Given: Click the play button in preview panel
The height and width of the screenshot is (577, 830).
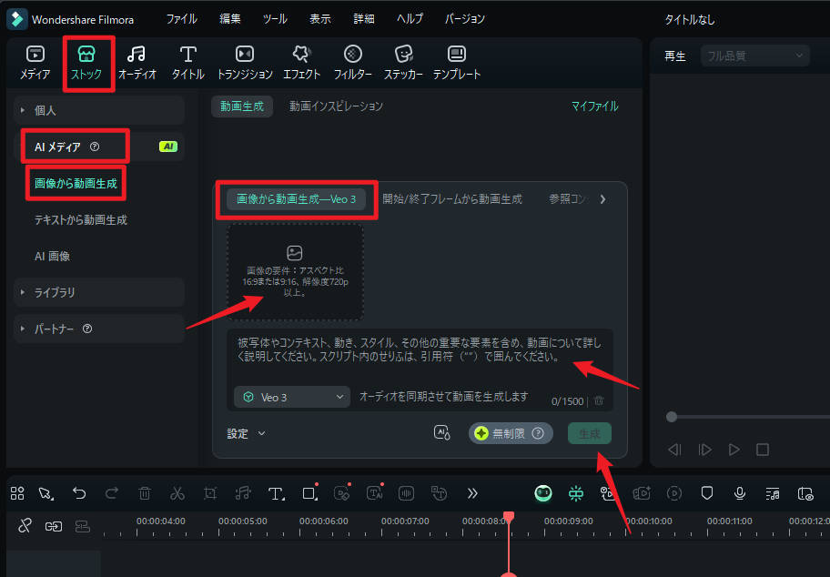Looking at the screenshot, I should coord(734,450).
